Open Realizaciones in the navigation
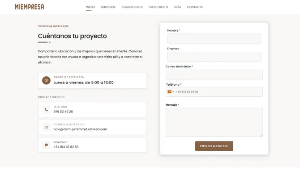Image resolution: width=300 pixels, height=186 pixels. pyautogui.click(x=132, y=7)
